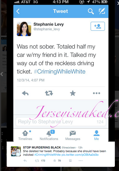Go to previous image with left chevron
Viewport: 119px width, 171px height.
point(2,74)
